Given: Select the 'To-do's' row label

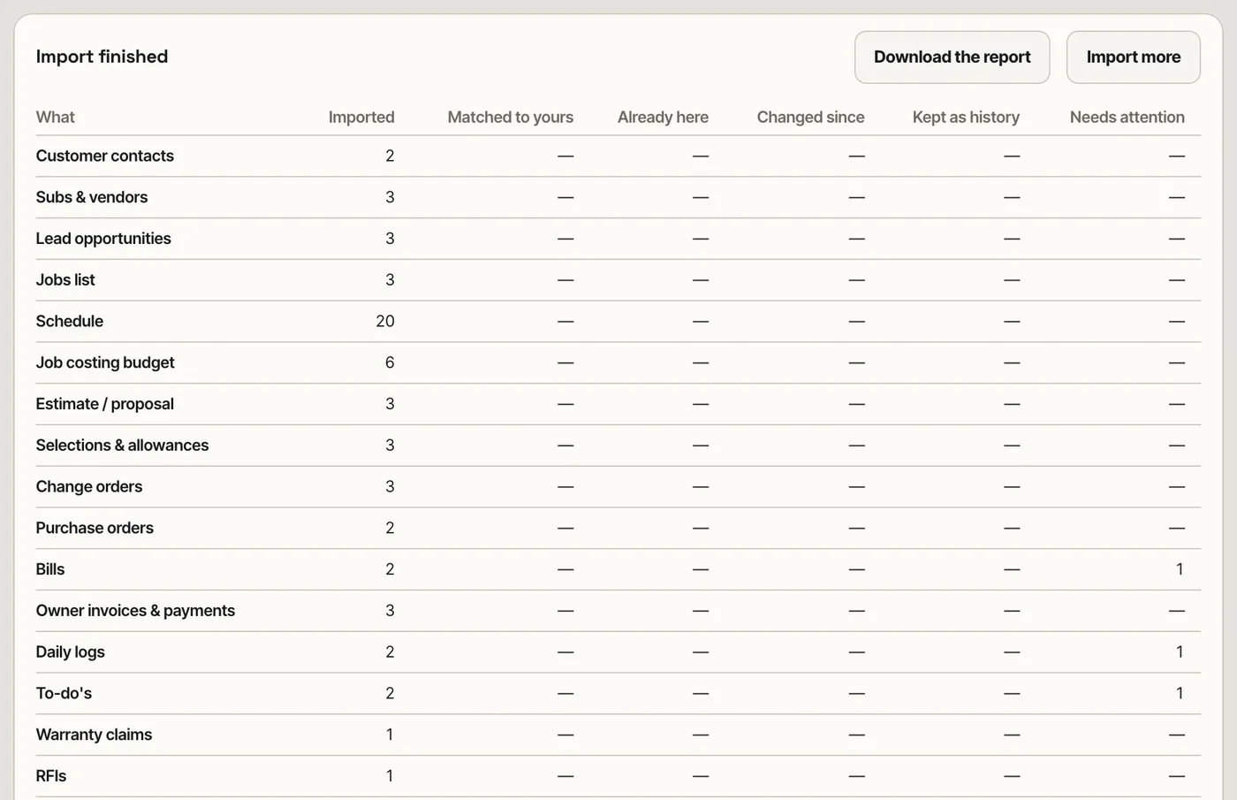Looking at the screenshot, I should [64, 694].
